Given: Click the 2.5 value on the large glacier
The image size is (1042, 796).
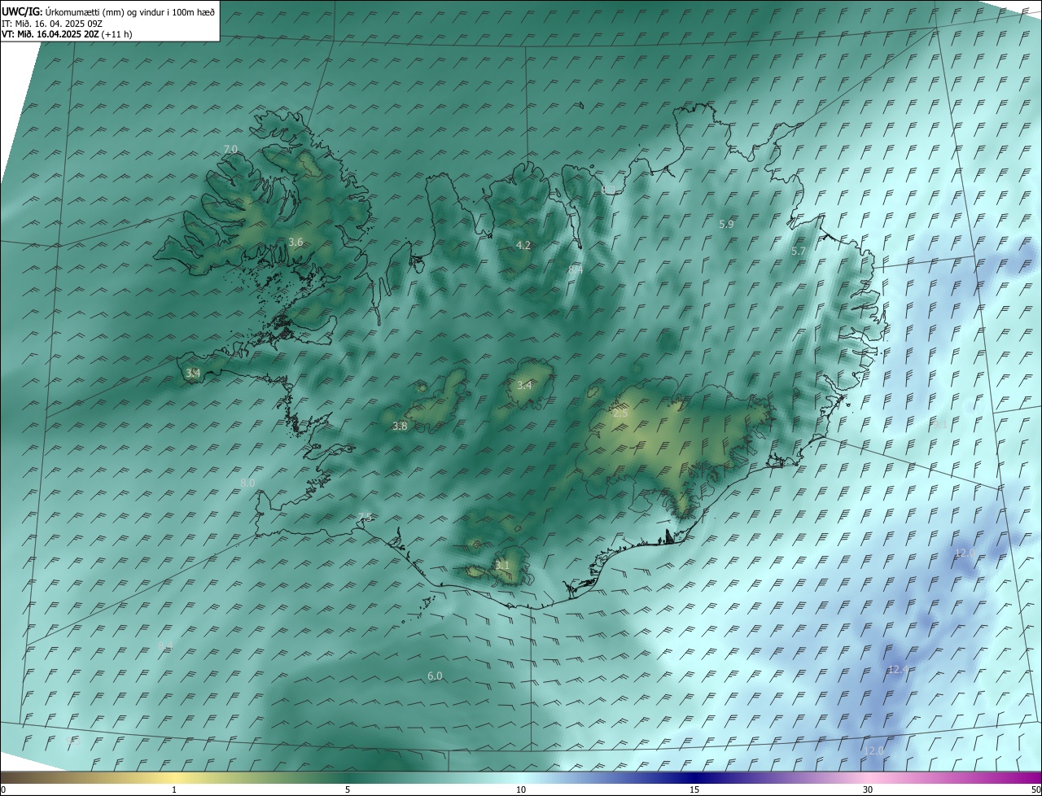Looking at the screenshot, I should 620,413.
